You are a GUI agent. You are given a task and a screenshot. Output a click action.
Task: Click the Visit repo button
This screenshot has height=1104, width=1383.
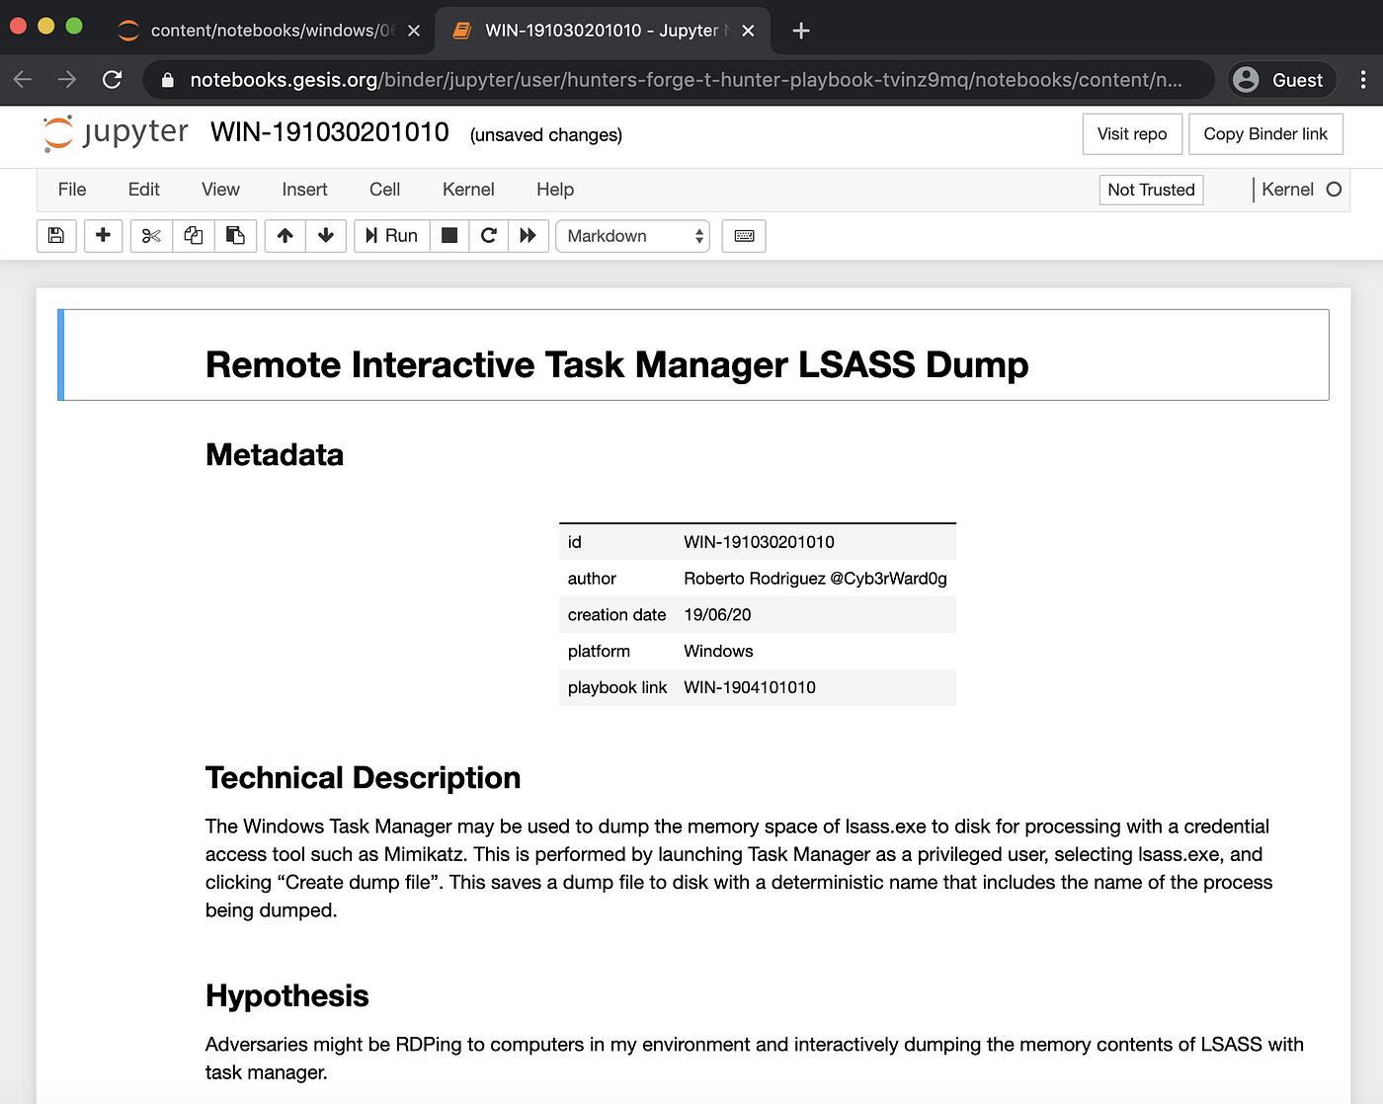point(1132,134)
